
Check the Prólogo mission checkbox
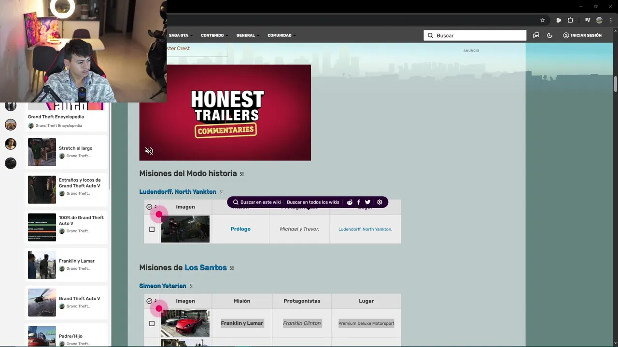coord(152,229)
